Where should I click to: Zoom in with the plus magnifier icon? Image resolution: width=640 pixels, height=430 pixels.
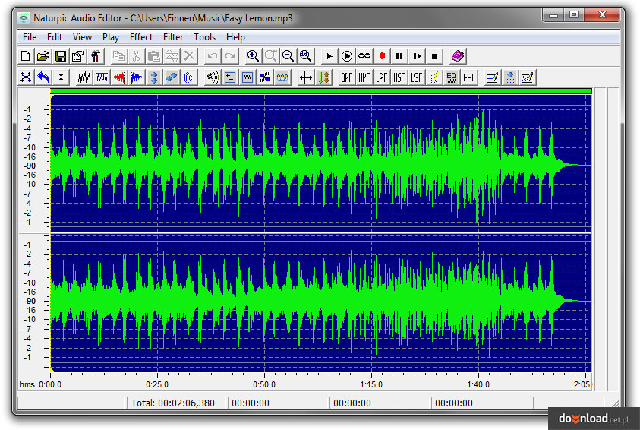(253, 56)
